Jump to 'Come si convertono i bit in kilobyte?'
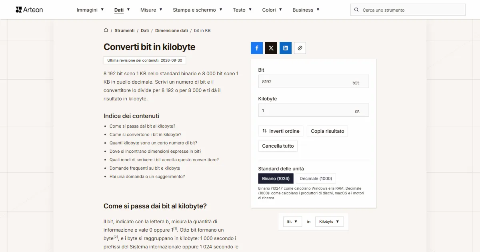Image resolution: width=480 pixels, height=252 pixels. [145, 134]
